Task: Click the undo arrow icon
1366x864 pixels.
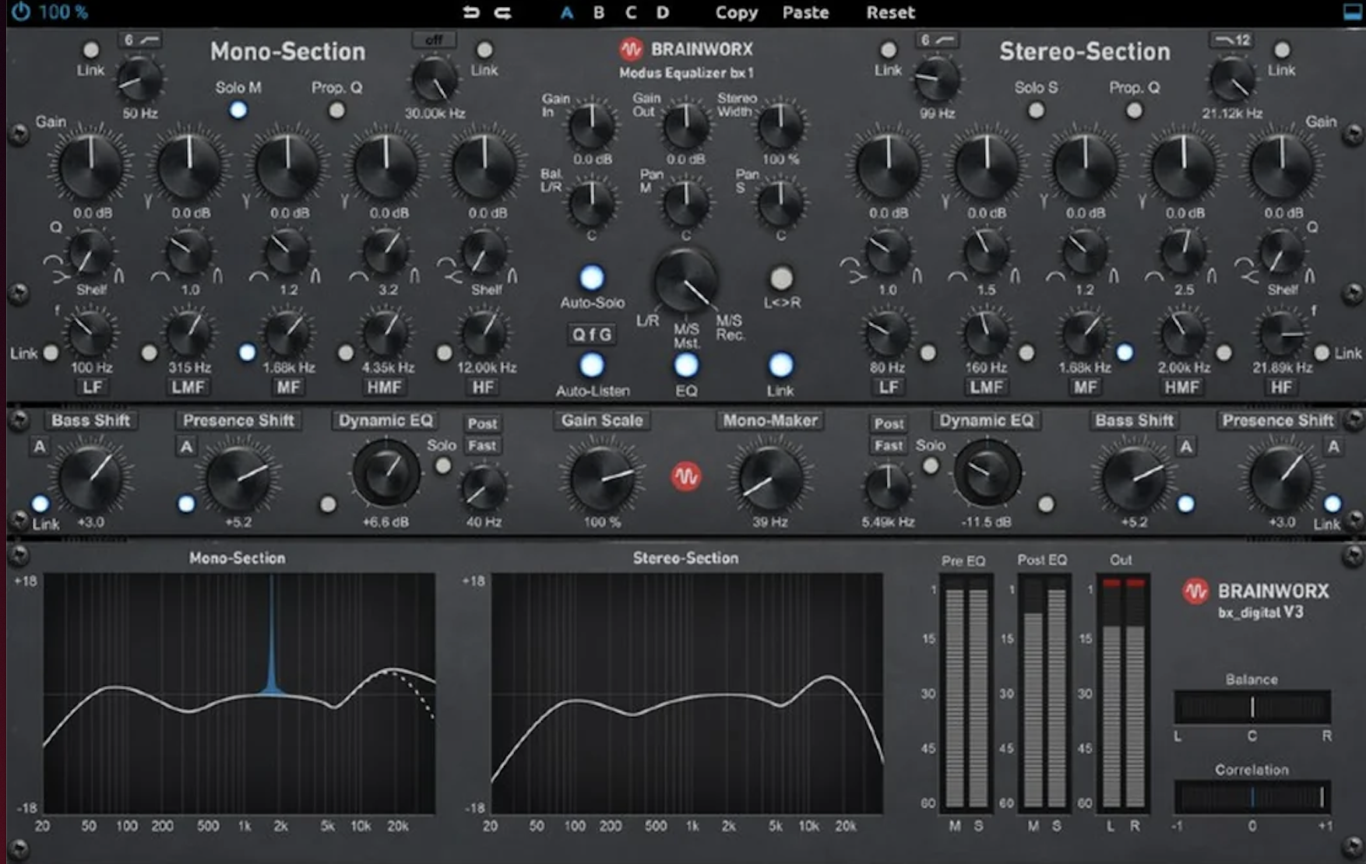Action: coord(471,12)
